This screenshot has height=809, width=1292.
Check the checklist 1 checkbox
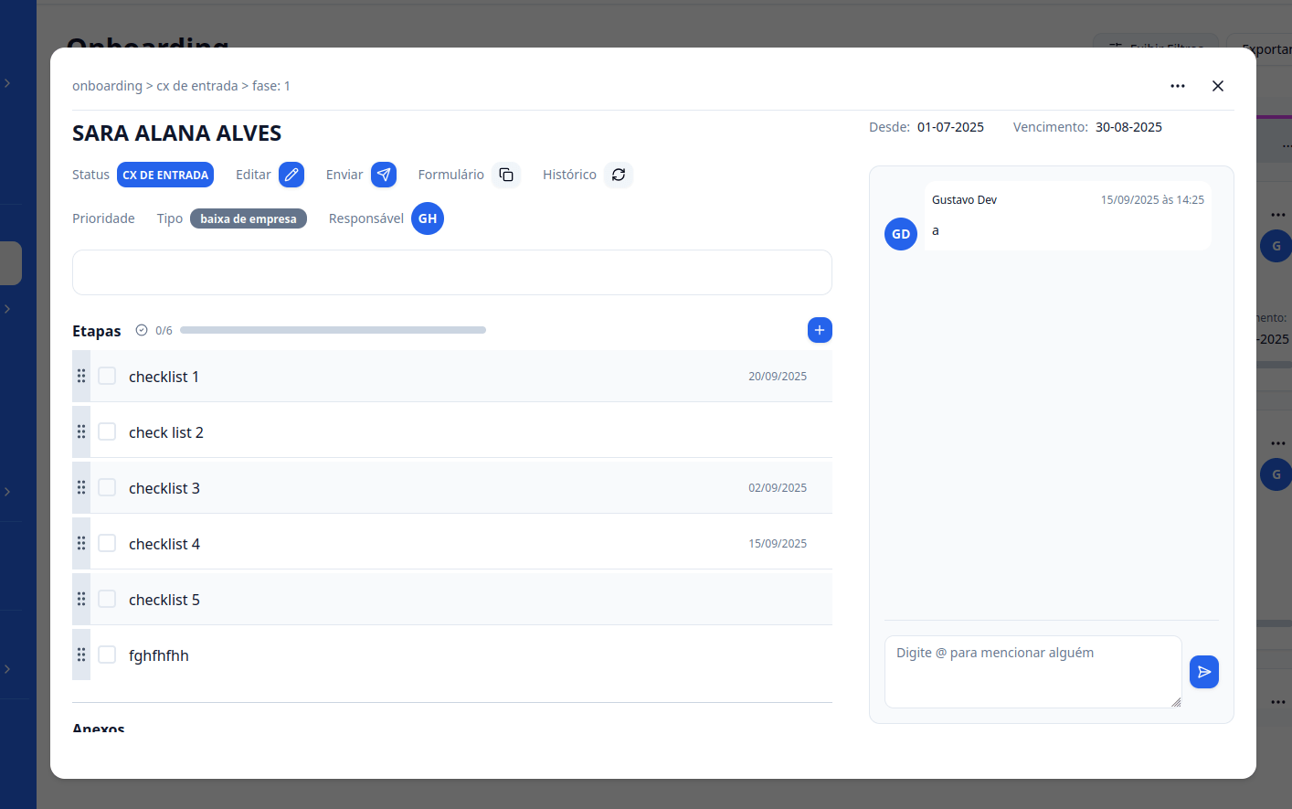click(107, 376)
